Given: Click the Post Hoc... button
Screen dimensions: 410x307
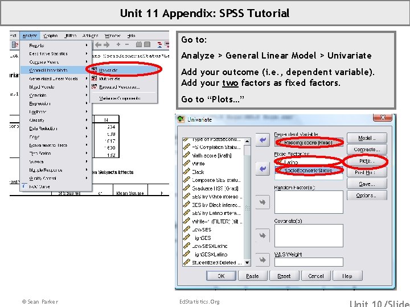Looking at the screenshot, I should click(367, 172).
